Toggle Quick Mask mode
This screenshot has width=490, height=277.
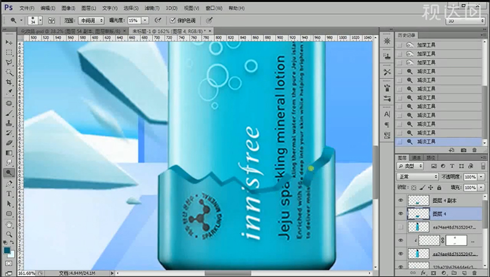(9, 264)
